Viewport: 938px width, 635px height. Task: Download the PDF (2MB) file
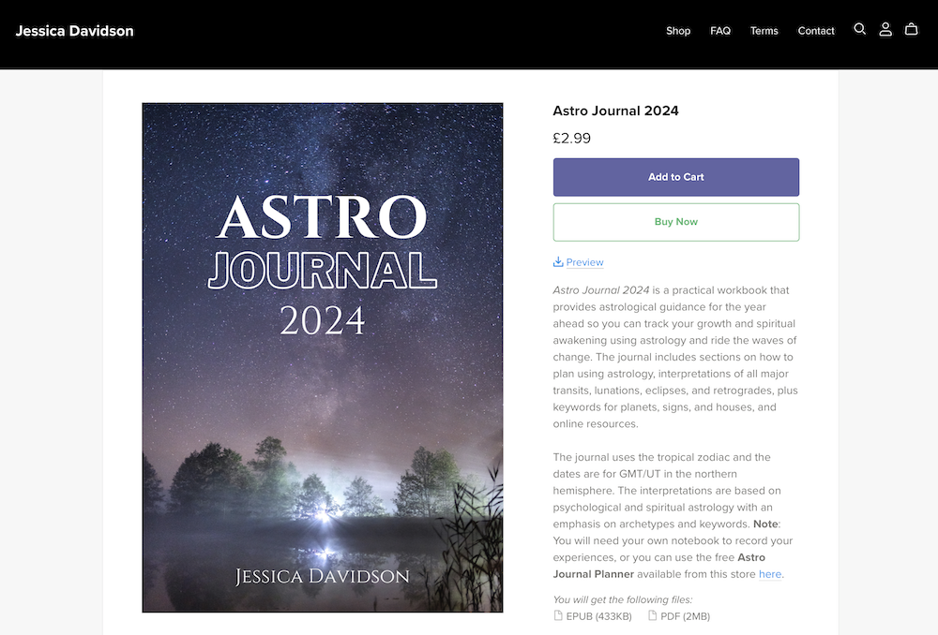point(685,615)
